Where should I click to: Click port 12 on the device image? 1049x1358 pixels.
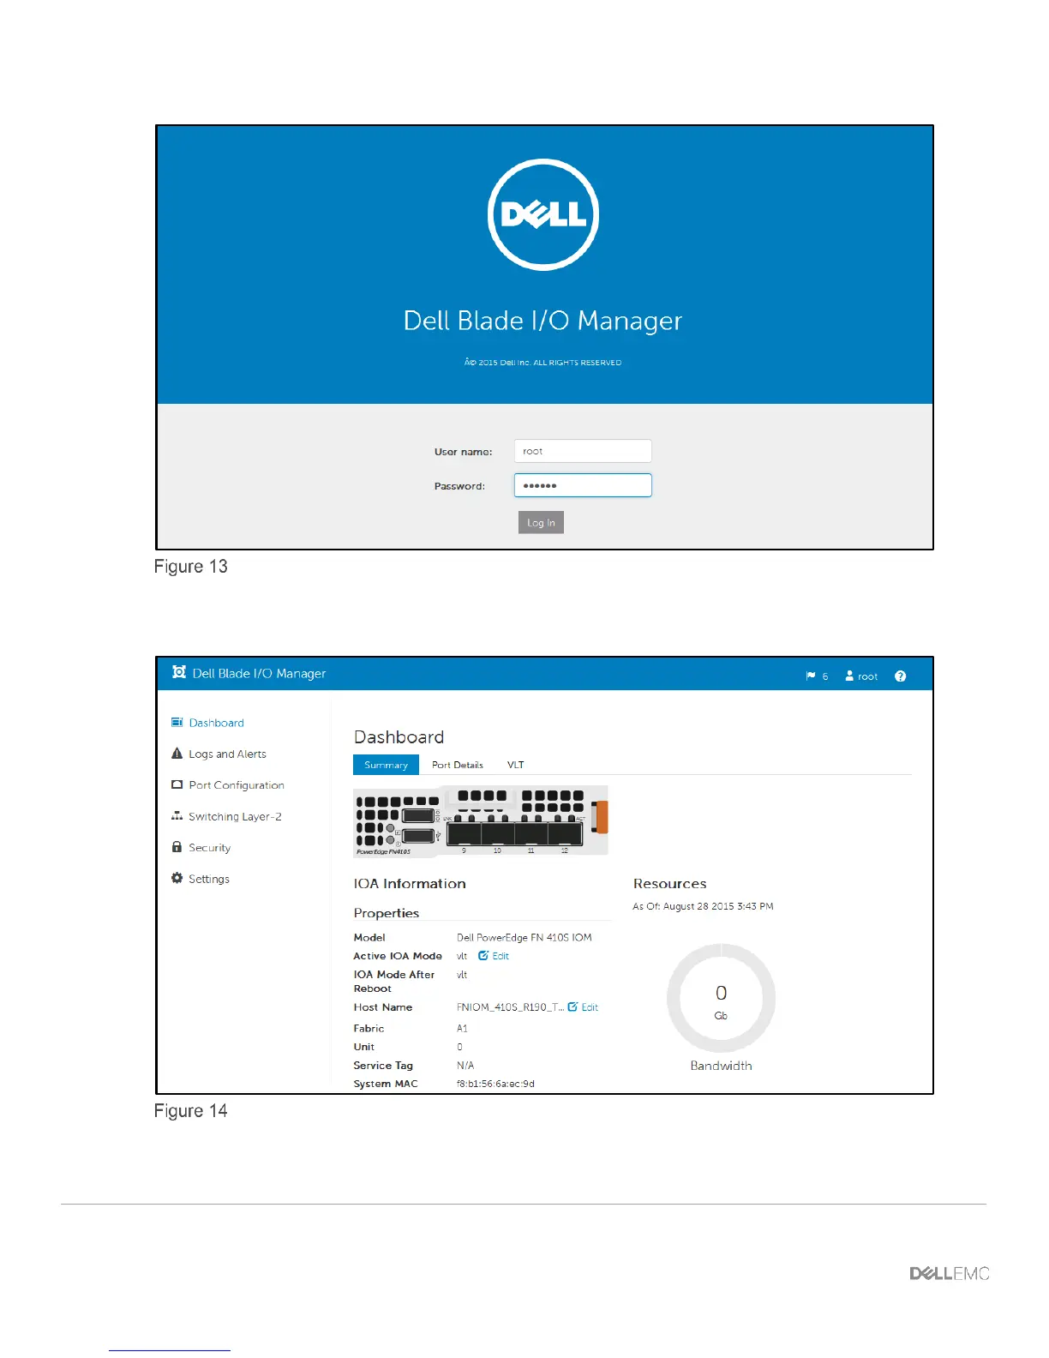(565, 832)
